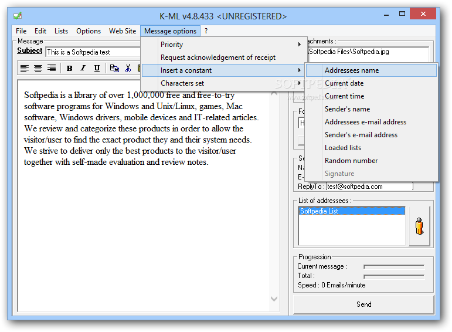Insert the Addressees name constant

coord(371,70)
